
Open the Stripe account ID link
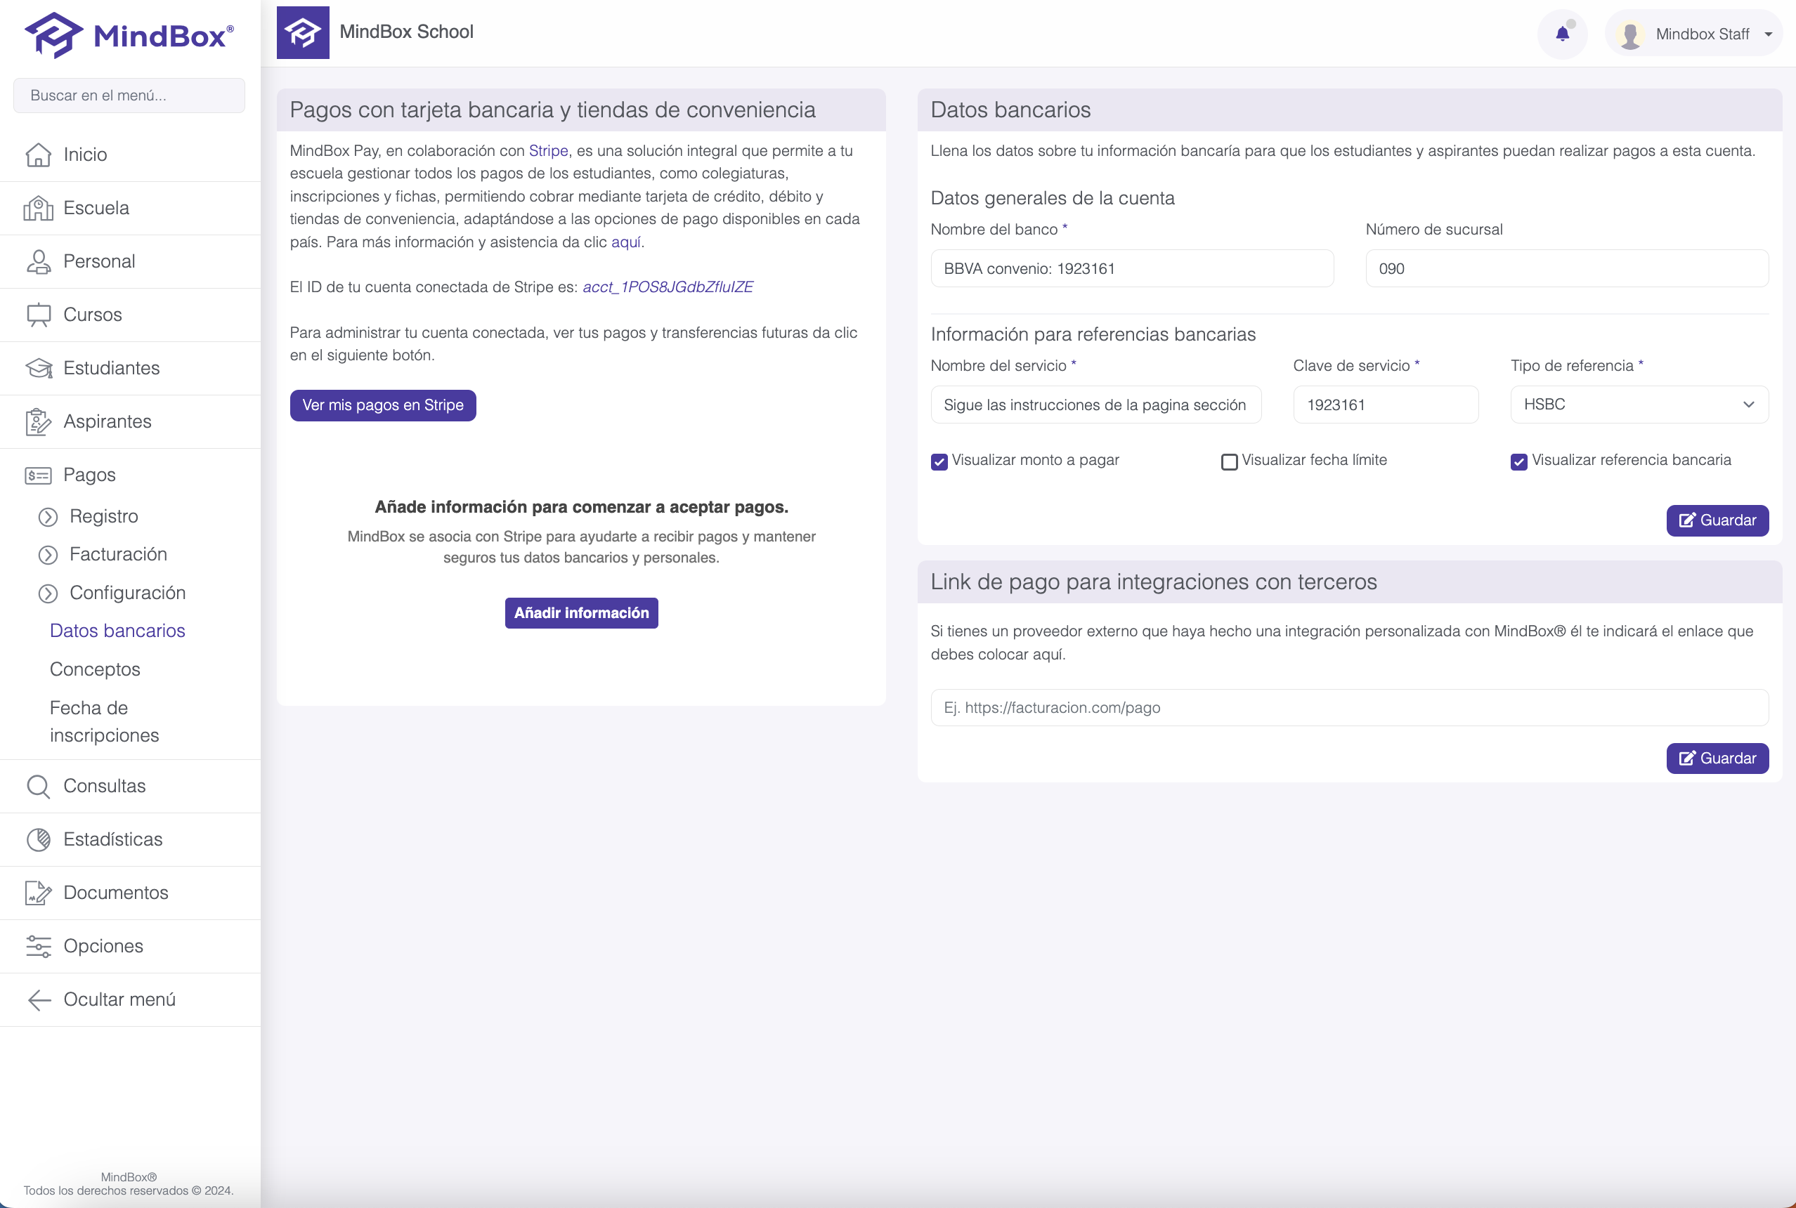pyautogui.click(x=668, y=287)
